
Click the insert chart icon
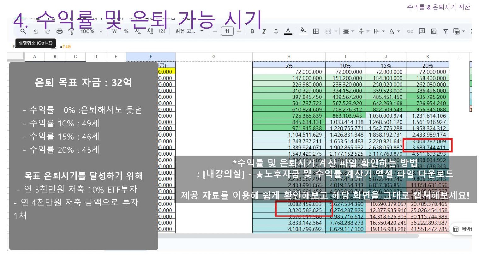point(434,31)
